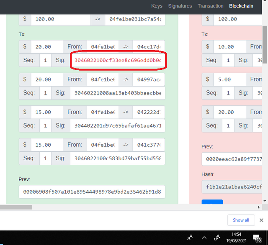Edit coinbase recipient 04fe1be031bc7a54
The width and height of the screenshot is (268, 245).
[x=135, y=19]
